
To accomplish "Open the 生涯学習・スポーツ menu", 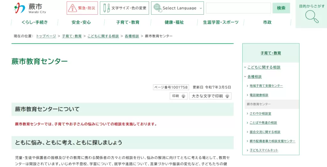I will click(221, 22).
